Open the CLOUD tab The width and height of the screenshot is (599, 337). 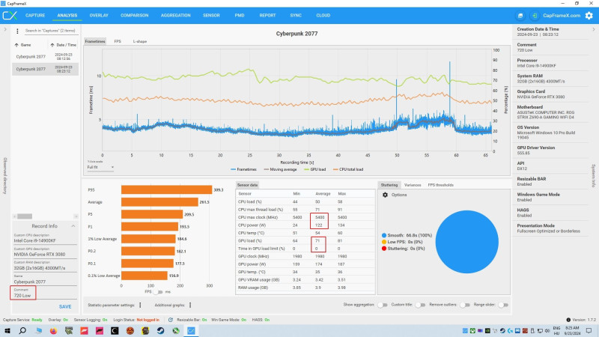coord(323,16)
